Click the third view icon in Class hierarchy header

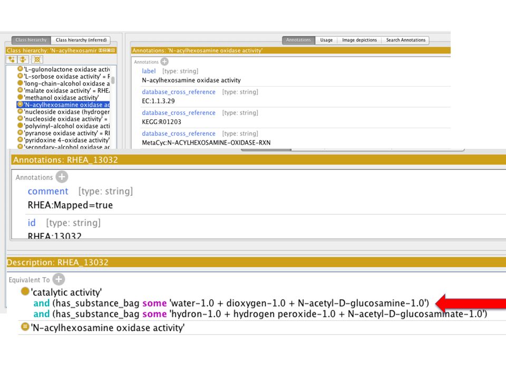tap(109, 51)
